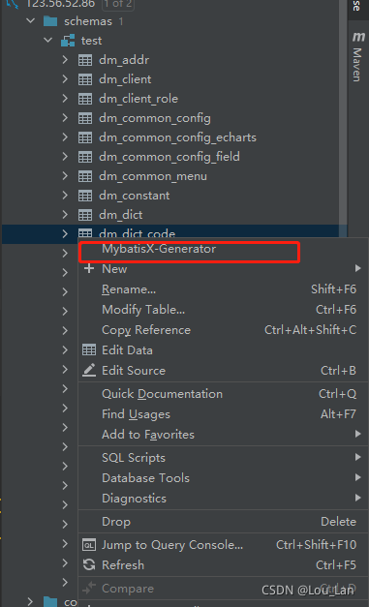This screenshot has height=607, width=369.
Task: Select the dm_common_config_field row
Action: tap(169, 157)
